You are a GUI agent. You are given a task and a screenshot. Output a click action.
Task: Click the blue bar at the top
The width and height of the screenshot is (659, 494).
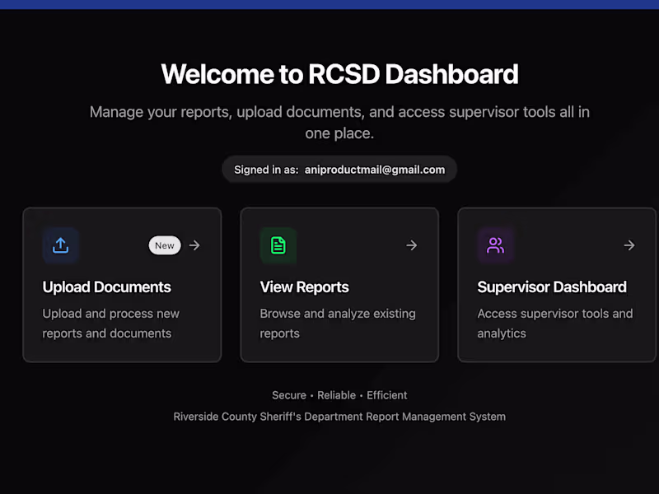(329, 3)
